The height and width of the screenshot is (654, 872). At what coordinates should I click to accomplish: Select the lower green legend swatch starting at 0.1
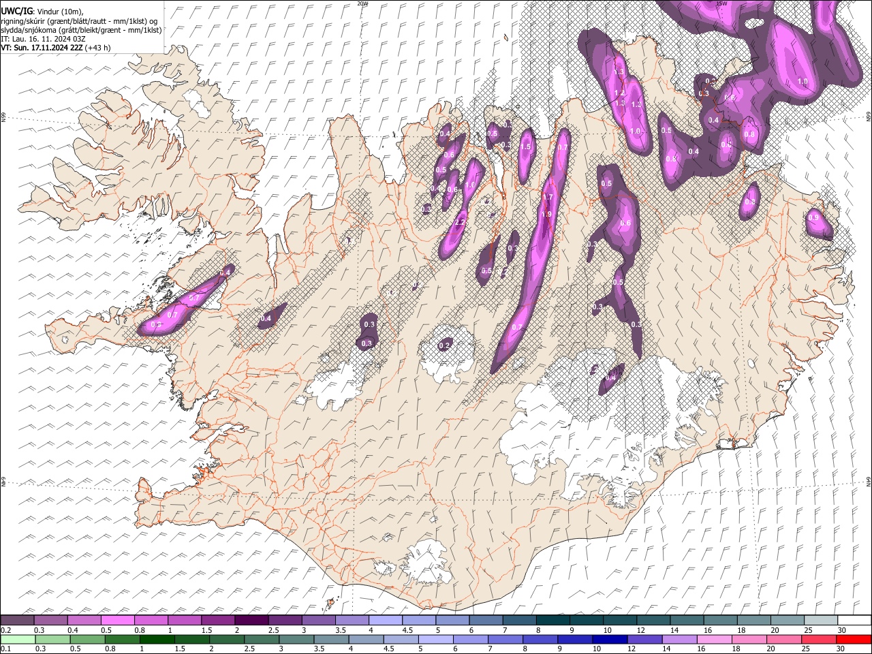coord(18,639)
